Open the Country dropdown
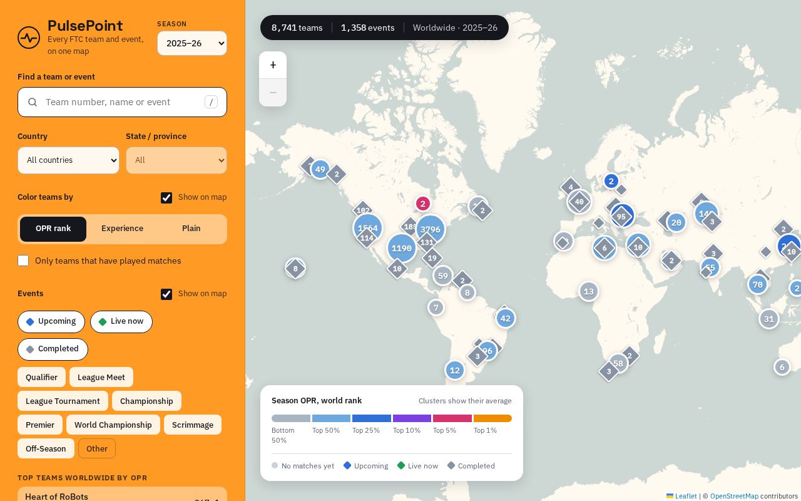The height and width of the screenshot is (501, 801). (68, 160)
